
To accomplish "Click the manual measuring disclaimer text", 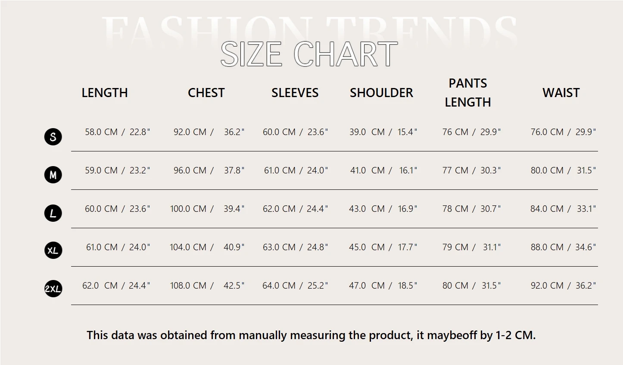I will click(x=311, y=335).
